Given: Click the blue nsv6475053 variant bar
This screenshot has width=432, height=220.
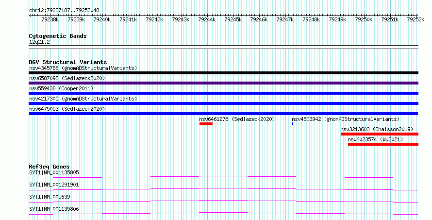Looking at the screenshot, I should click(x=223, y=114).
